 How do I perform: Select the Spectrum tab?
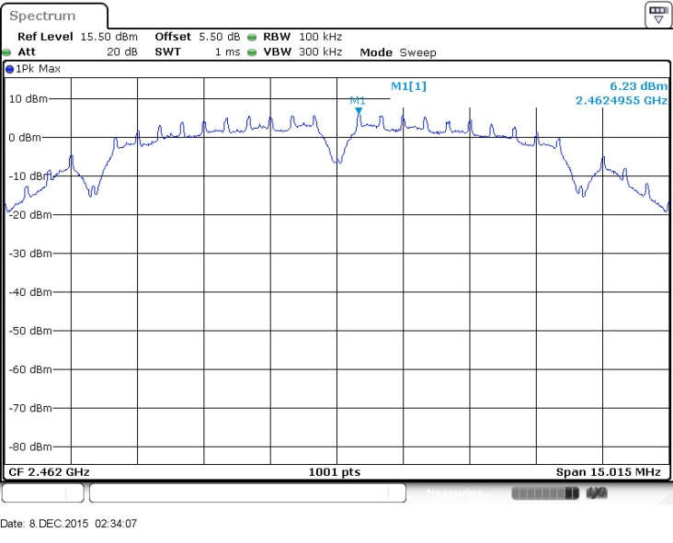[x=53, y=16]
